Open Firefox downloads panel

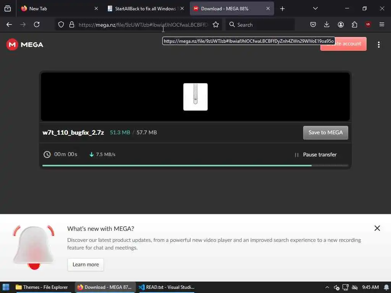327,24
